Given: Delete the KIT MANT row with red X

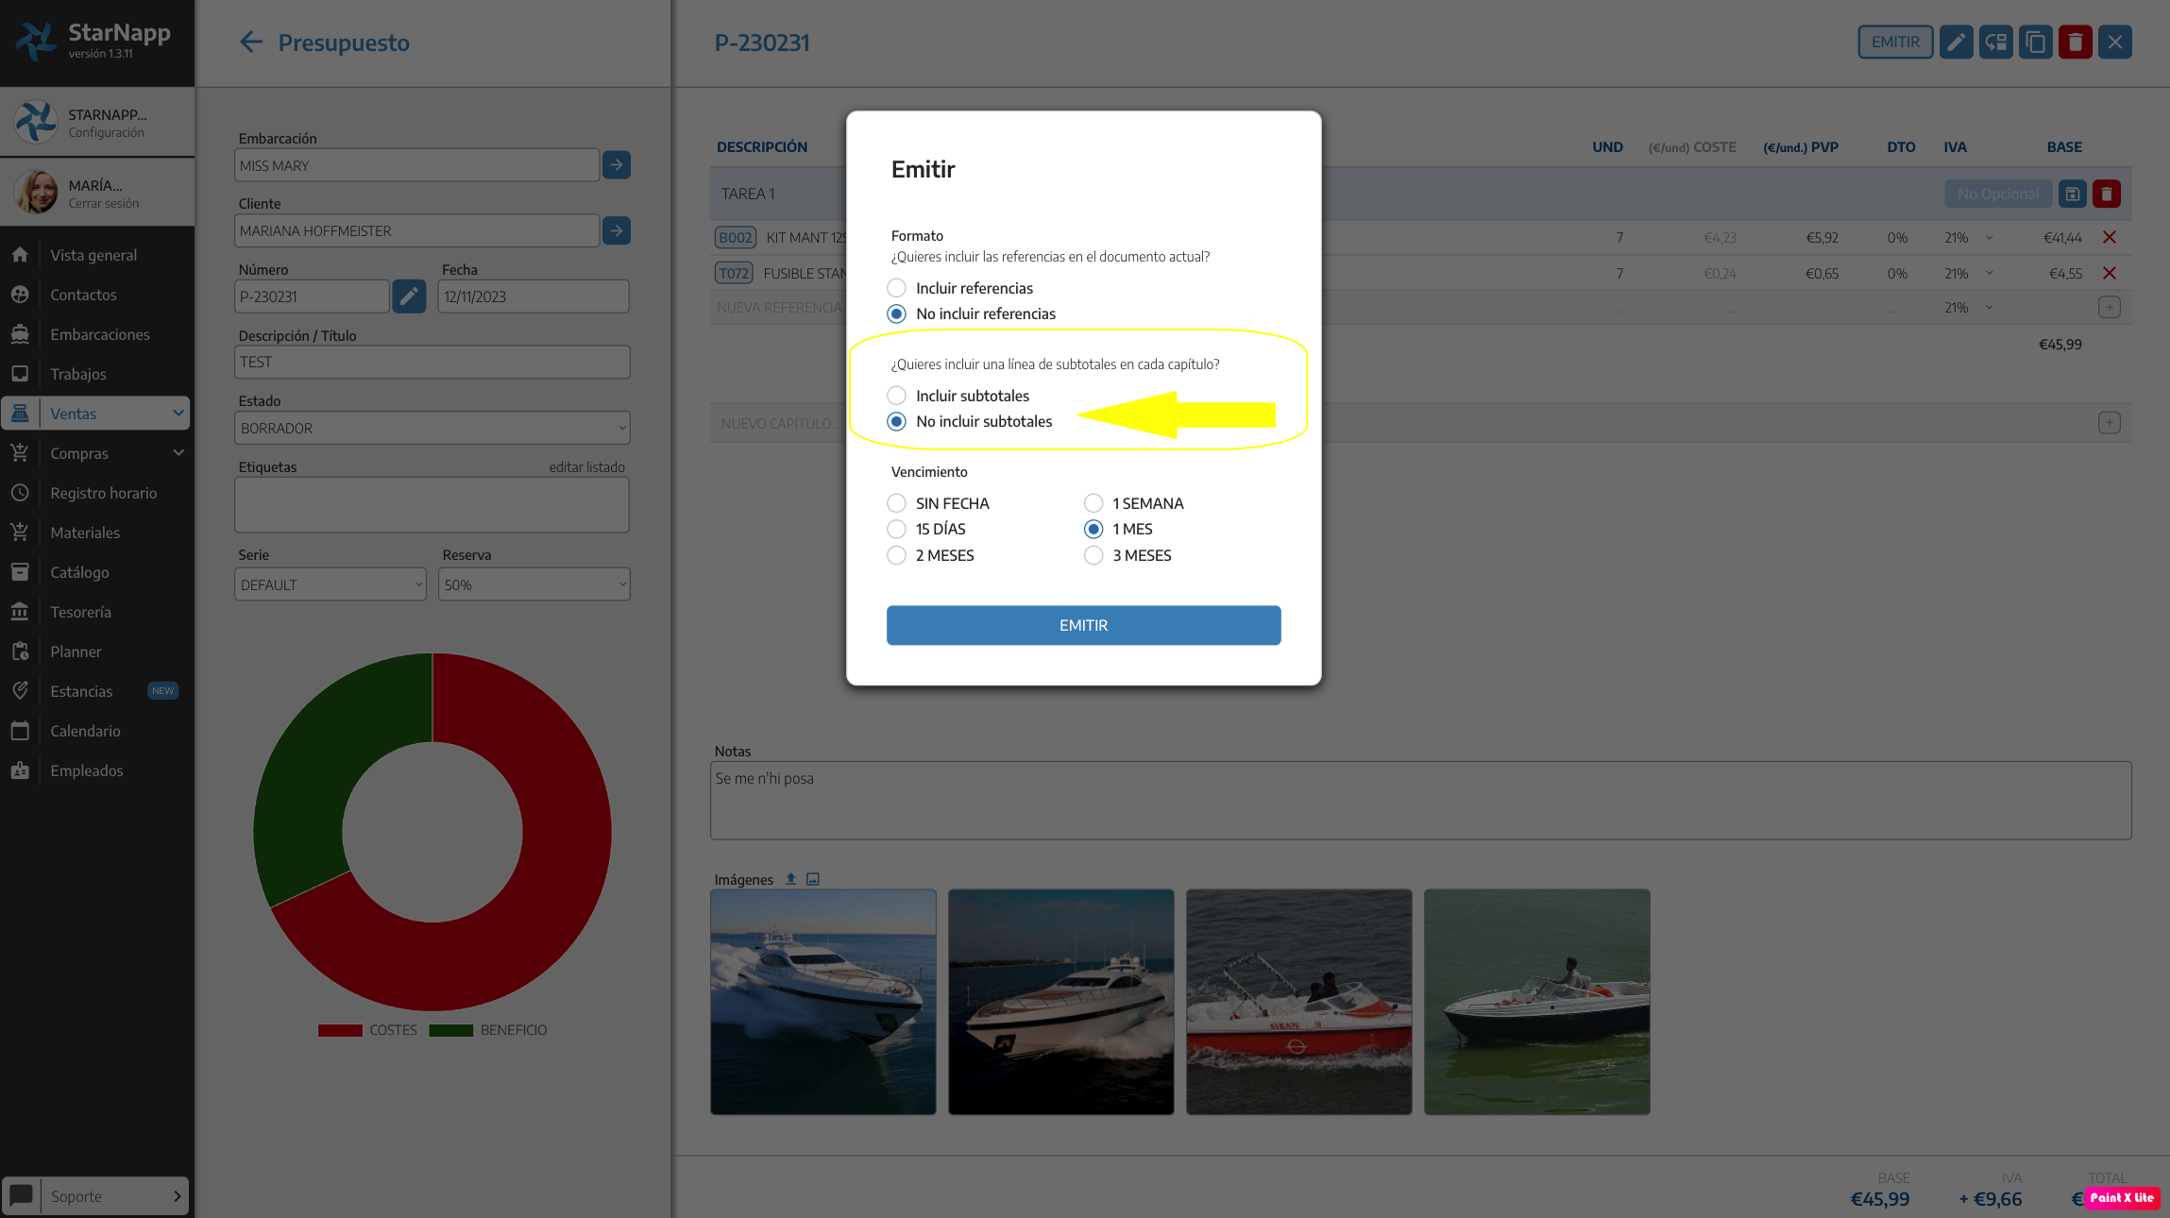Looking at the screenshot, I should pyautogui.click(x=2109, y=238).
